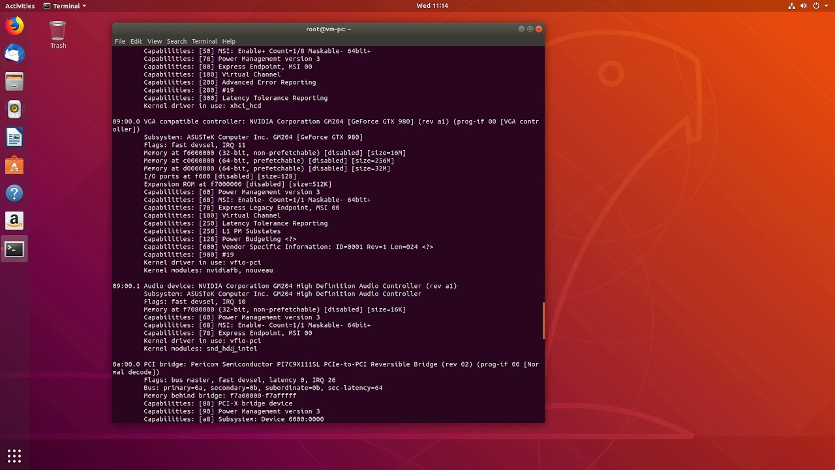Open the Edit menu in Terminal

(x=136, y=41)
